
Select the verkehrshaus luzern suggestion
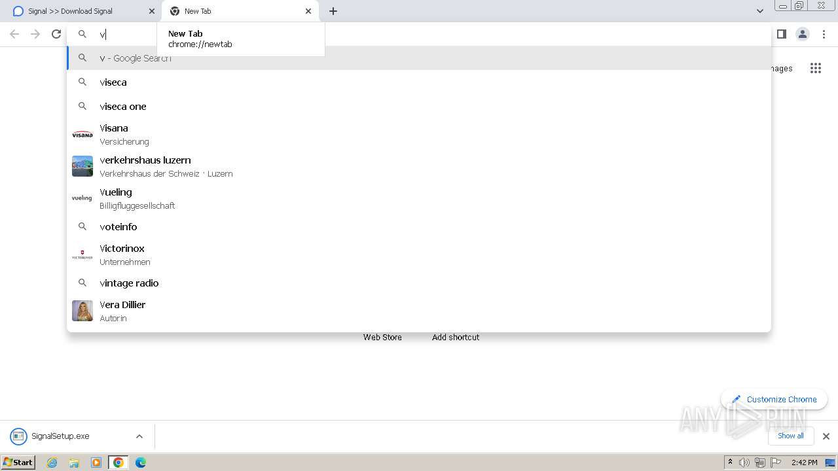(419, 166)
